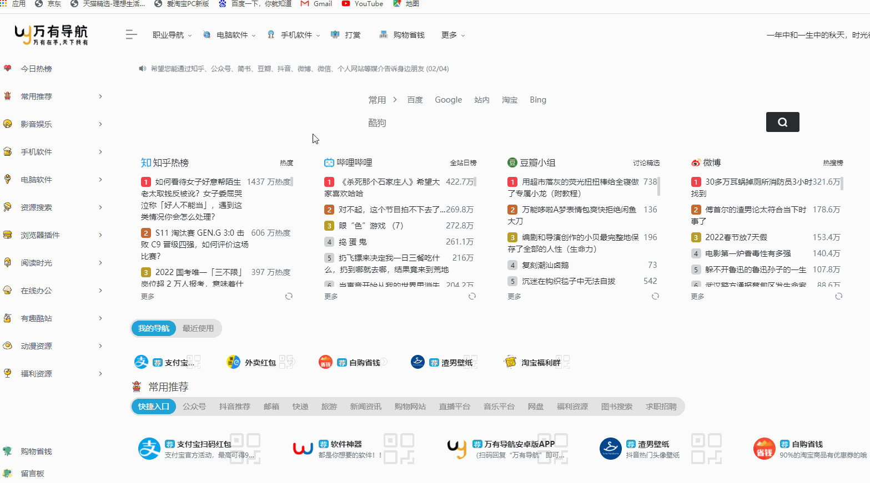Image resolution: width=870 pixels, height=483 pixels.
Task: Click the 万有导航 site logo
Action: [51, 34]
